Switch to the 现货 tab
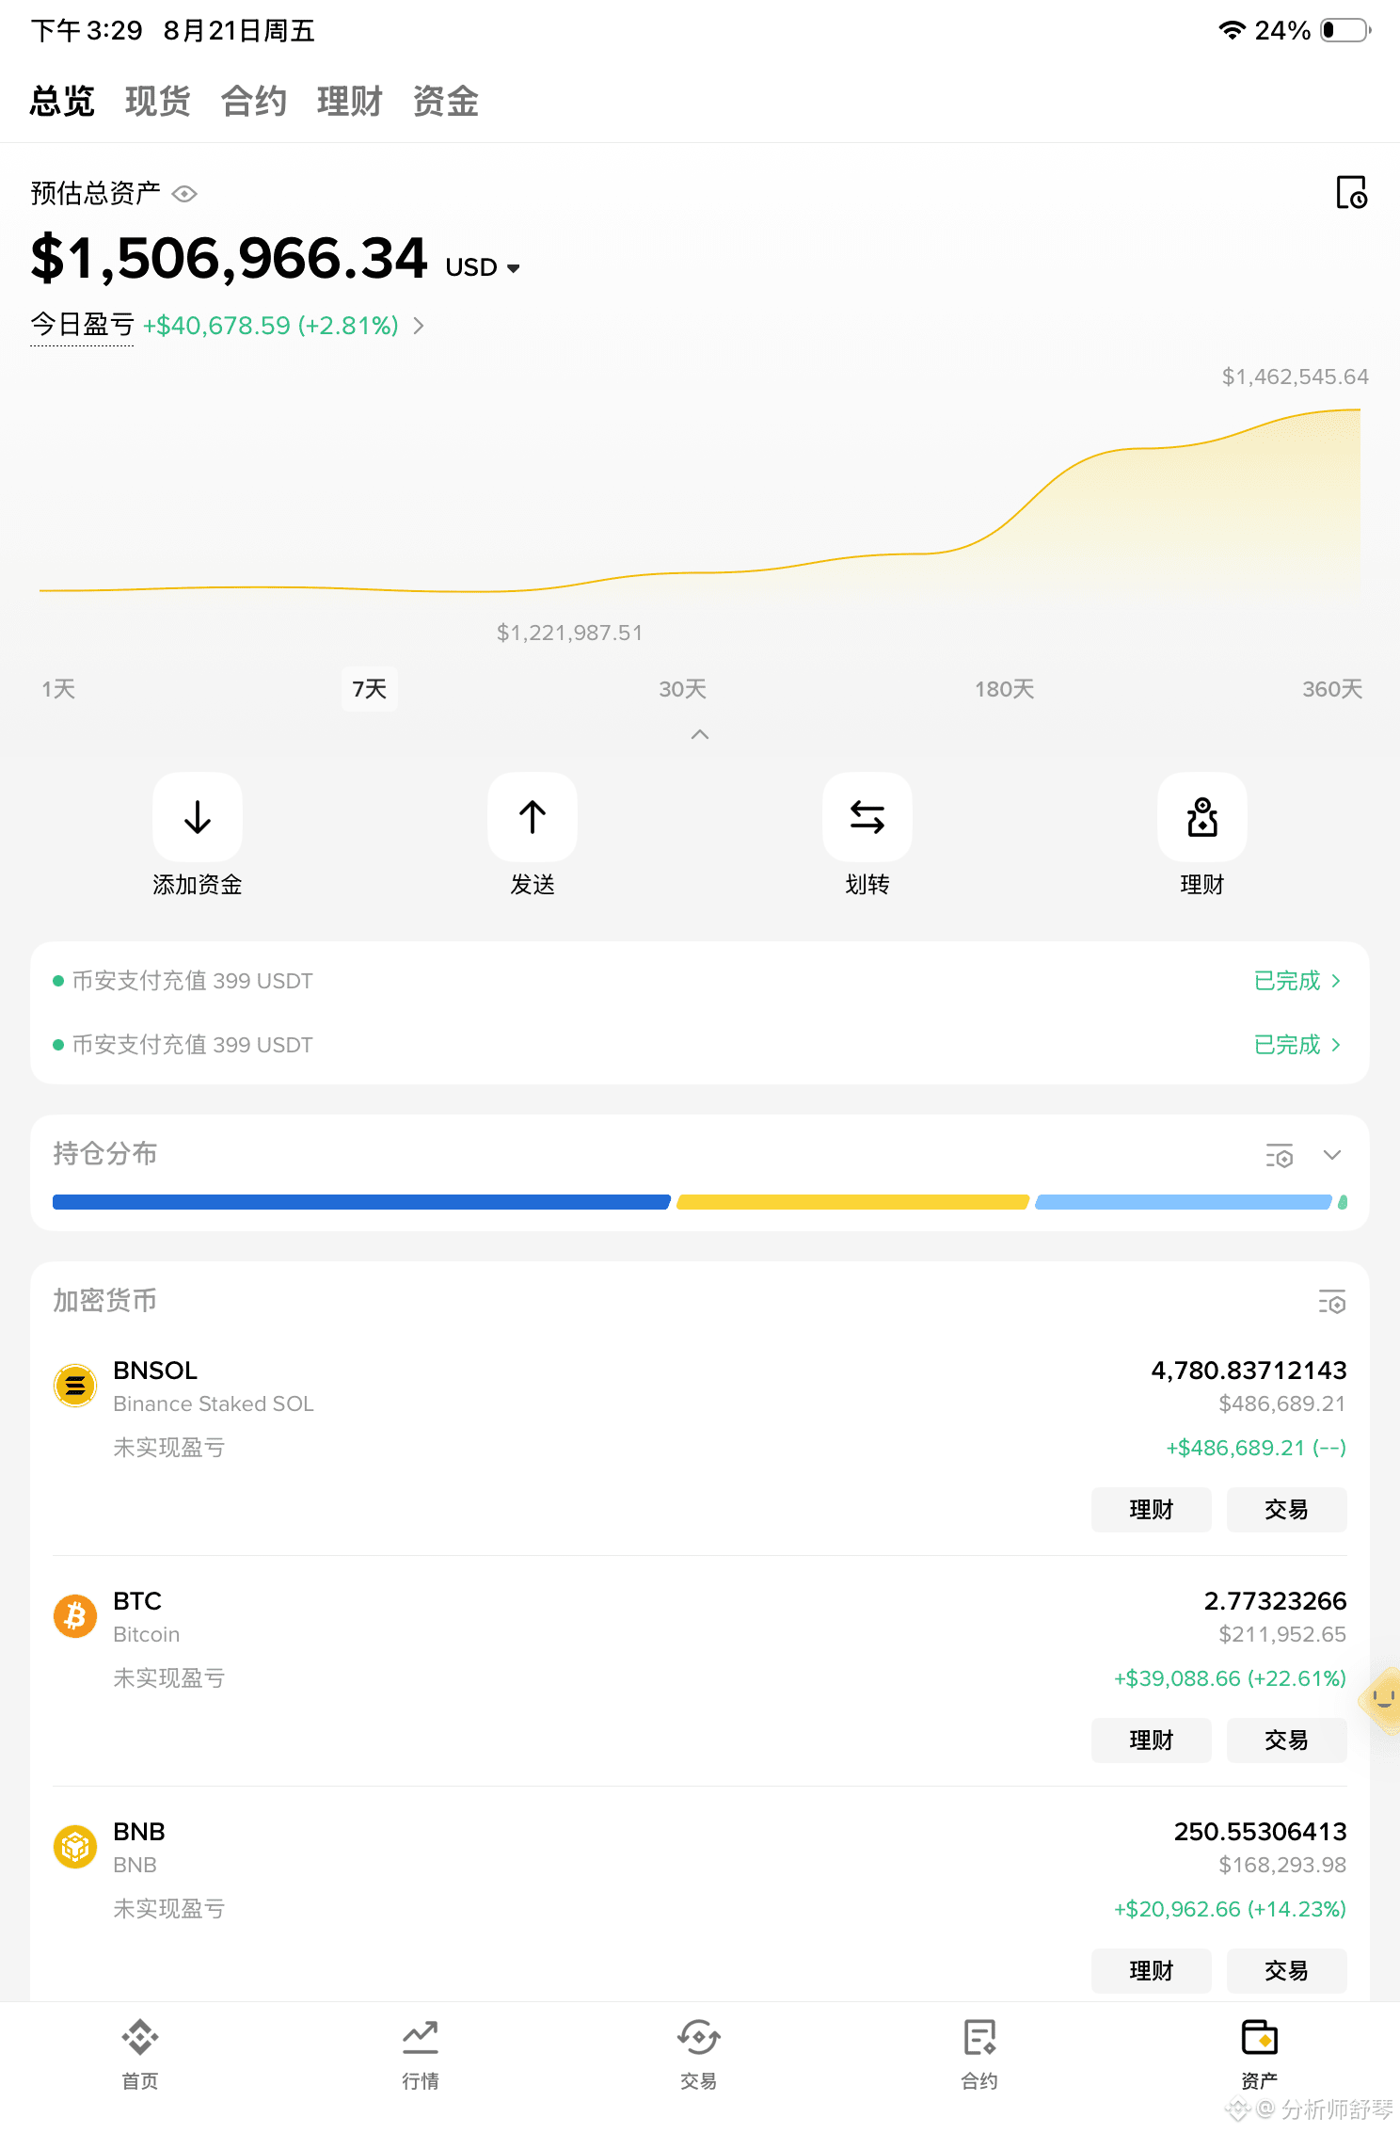This screenshot has height=2133, width=1400. pos(158,101)
